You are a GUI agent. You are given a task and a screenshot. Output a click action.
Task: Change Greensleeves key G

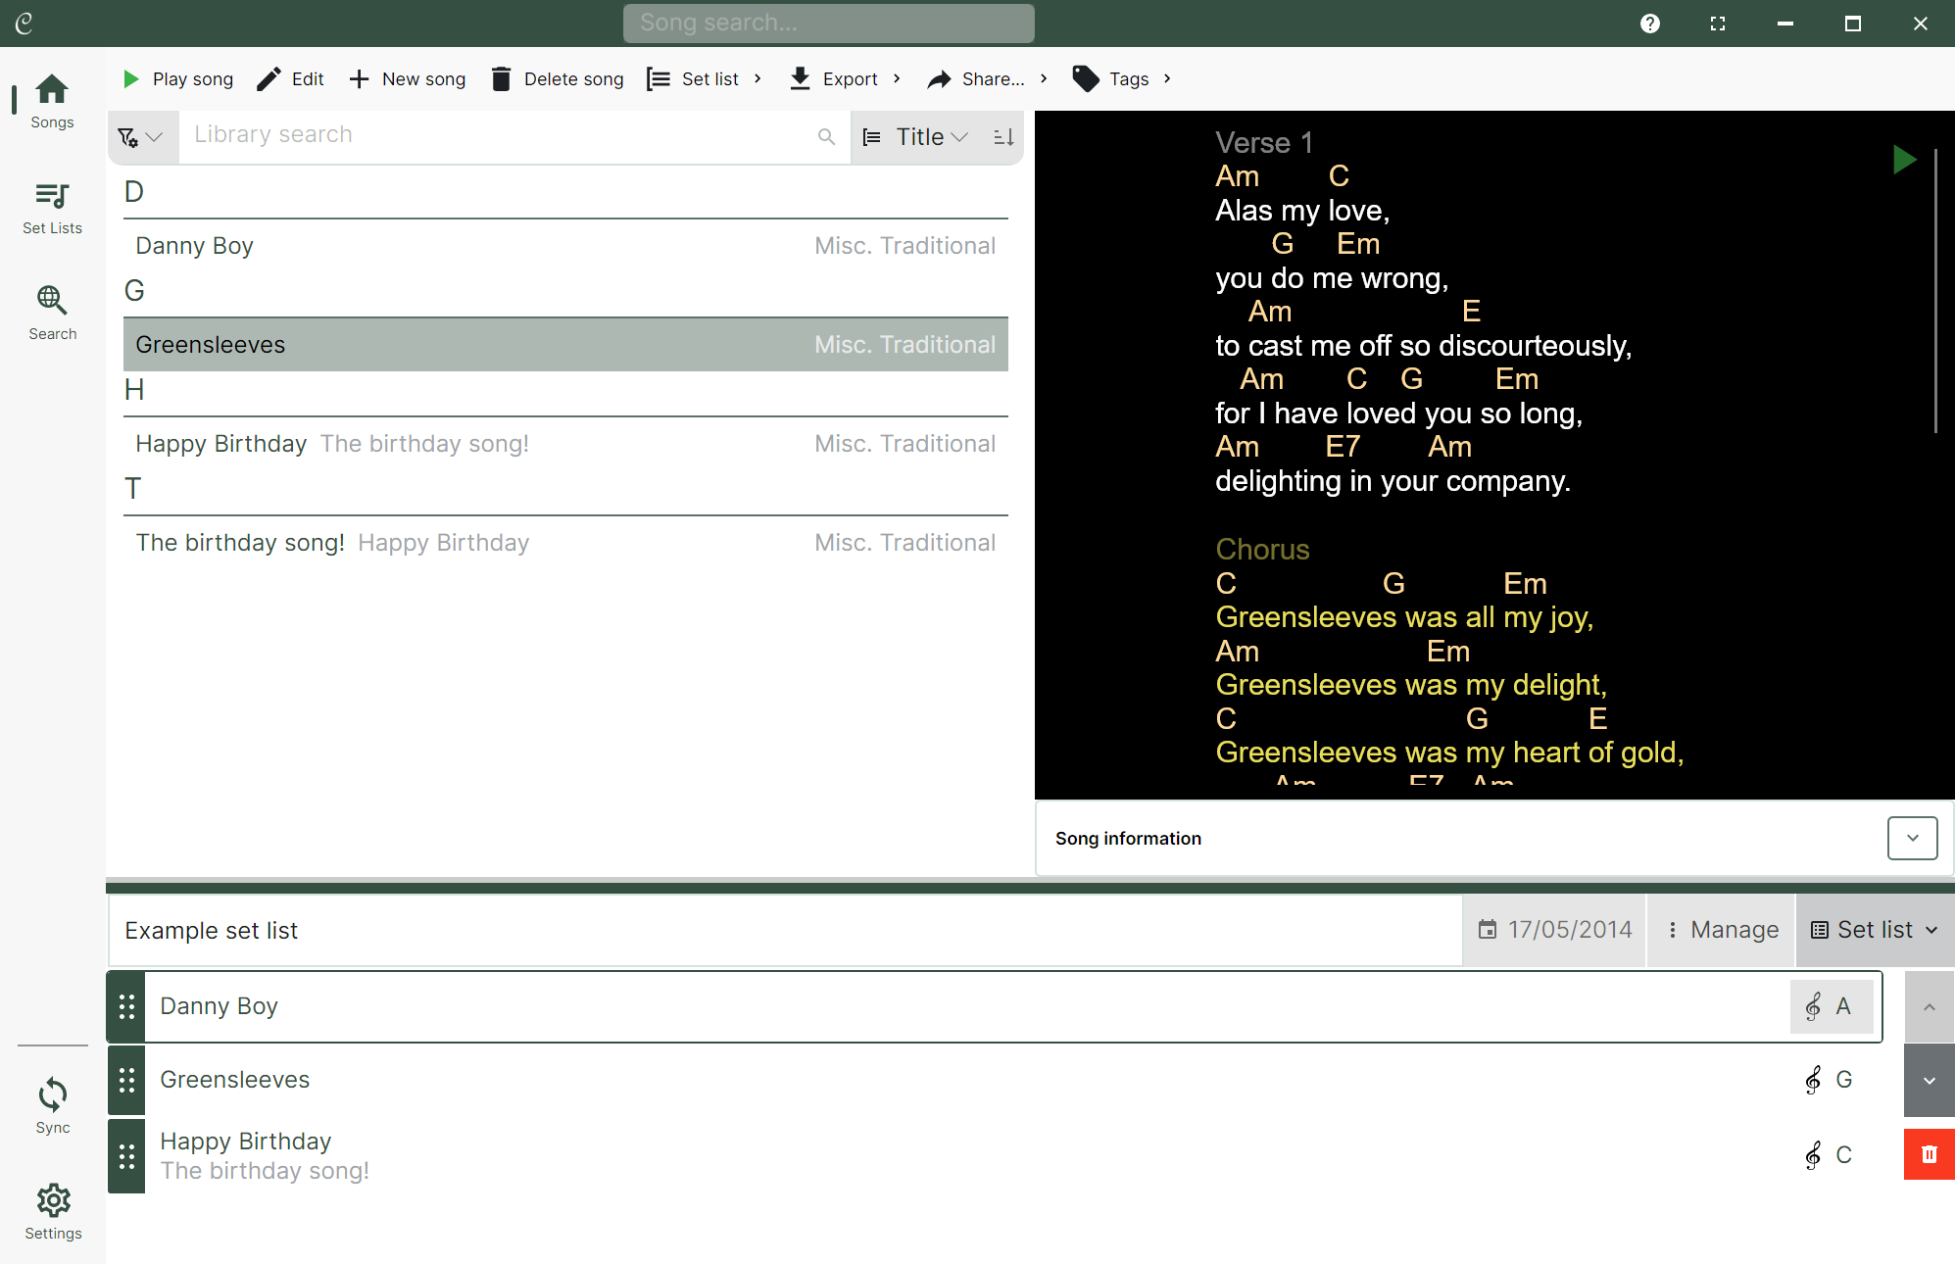click(1831, 1080)
